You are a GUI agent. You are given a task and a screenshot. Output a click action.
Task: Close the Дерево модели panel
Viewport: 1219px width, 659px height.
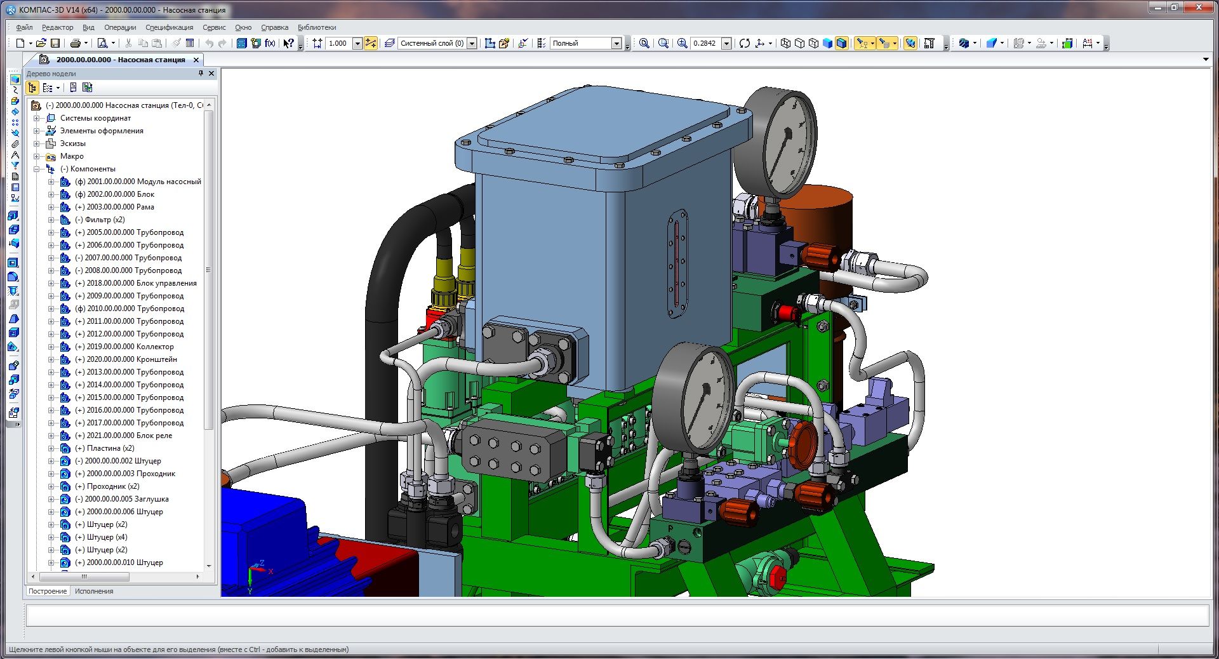(211, 74)
